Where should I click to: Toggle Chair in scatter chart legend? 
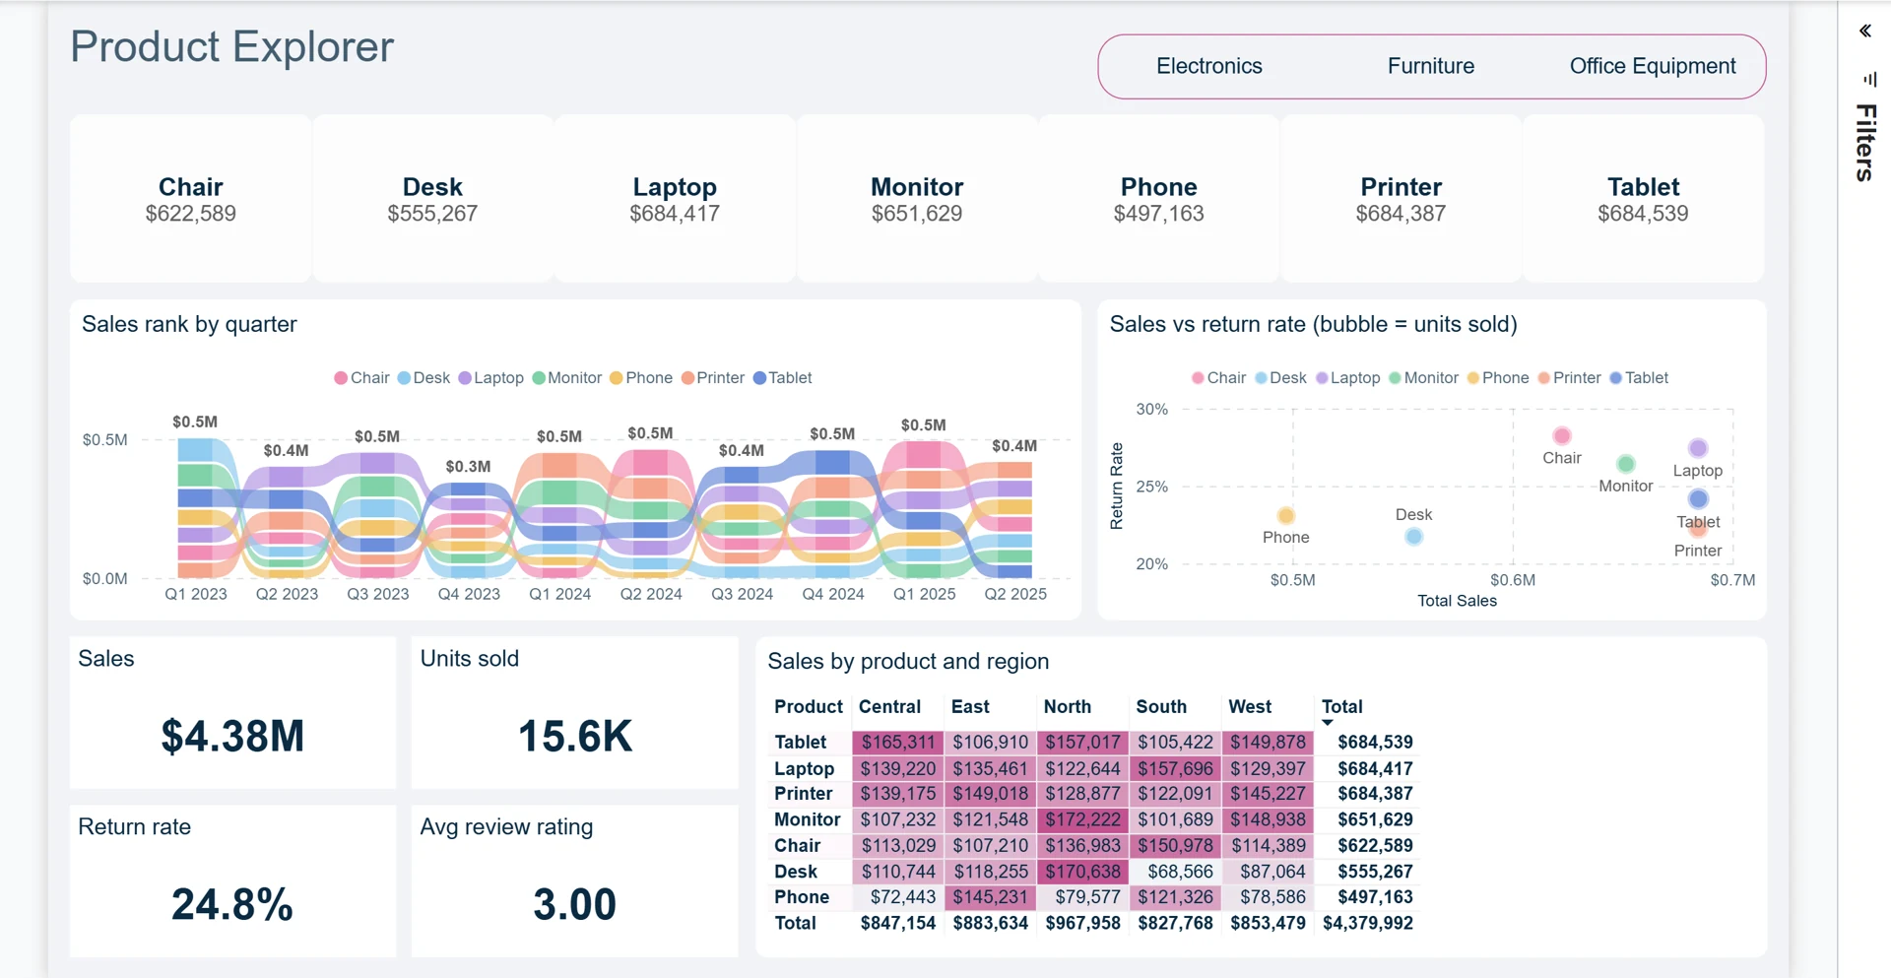click(1218, 378)
